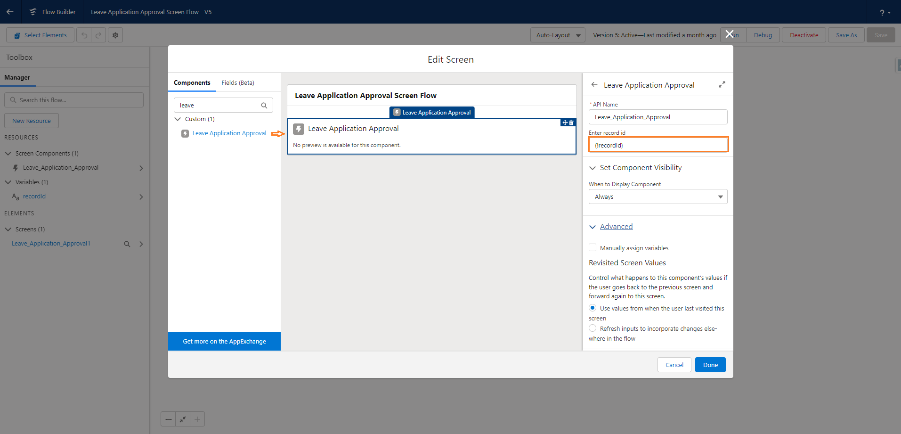Select Refresh inputs to incorporate changes radio
The width and height of the screenshot is (901, 434).
[593, 328]
